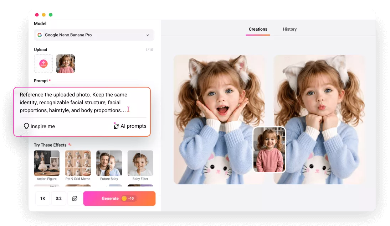The image size is (390, 226).
Task: Click the green window maximize dot
Action: click(x=51, y=15)
